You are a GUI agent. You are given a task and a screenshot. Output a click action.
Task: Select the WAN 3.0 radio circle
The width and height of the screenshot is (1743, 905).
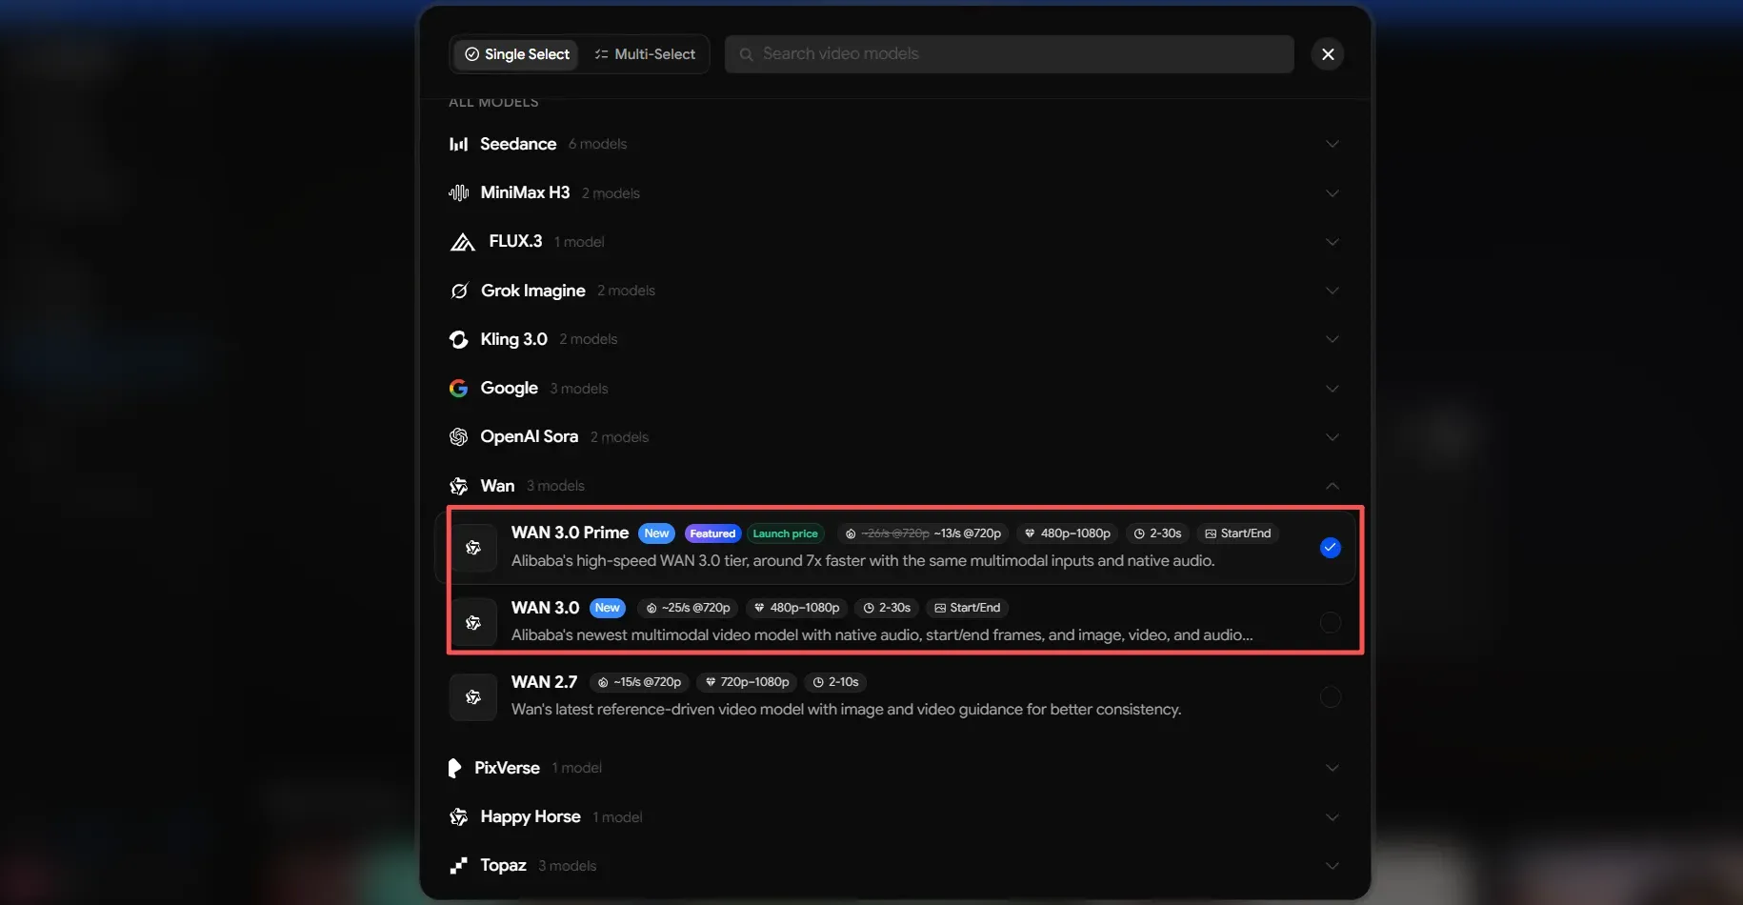[x=1331, y=622]
